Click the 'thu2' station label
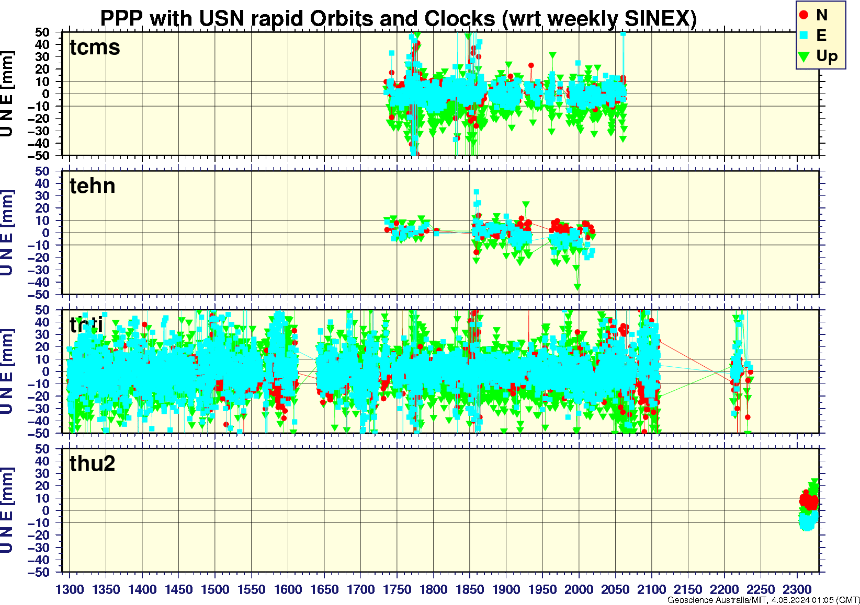 click(x=93, y=463)
